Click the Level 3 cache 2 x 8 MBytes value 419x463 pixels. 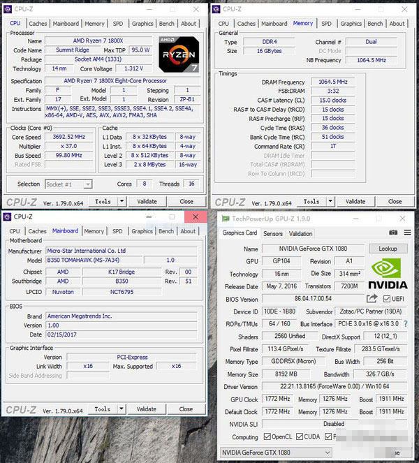[x=149, y=165]
